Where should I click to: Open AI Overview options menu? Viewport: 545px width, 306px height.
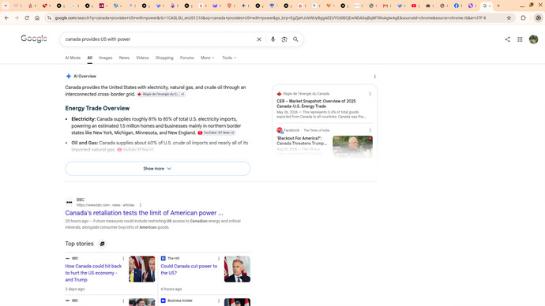tap(374, 76)
